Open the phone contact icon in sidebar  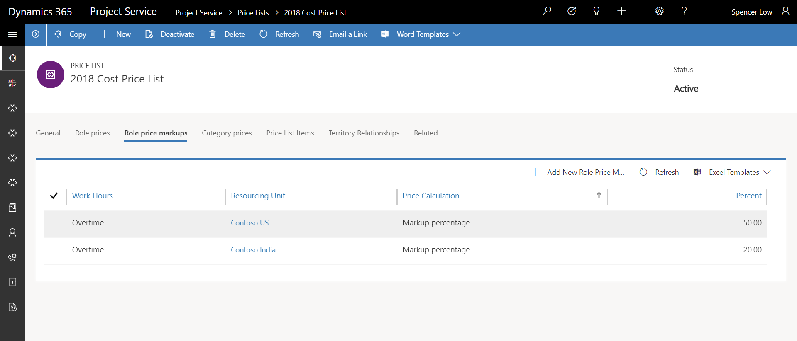[12, 257]
